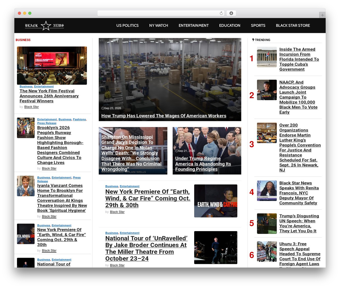
Task: Open the How Trump Has Lowered Wages headline
Action: pos(164,116)
